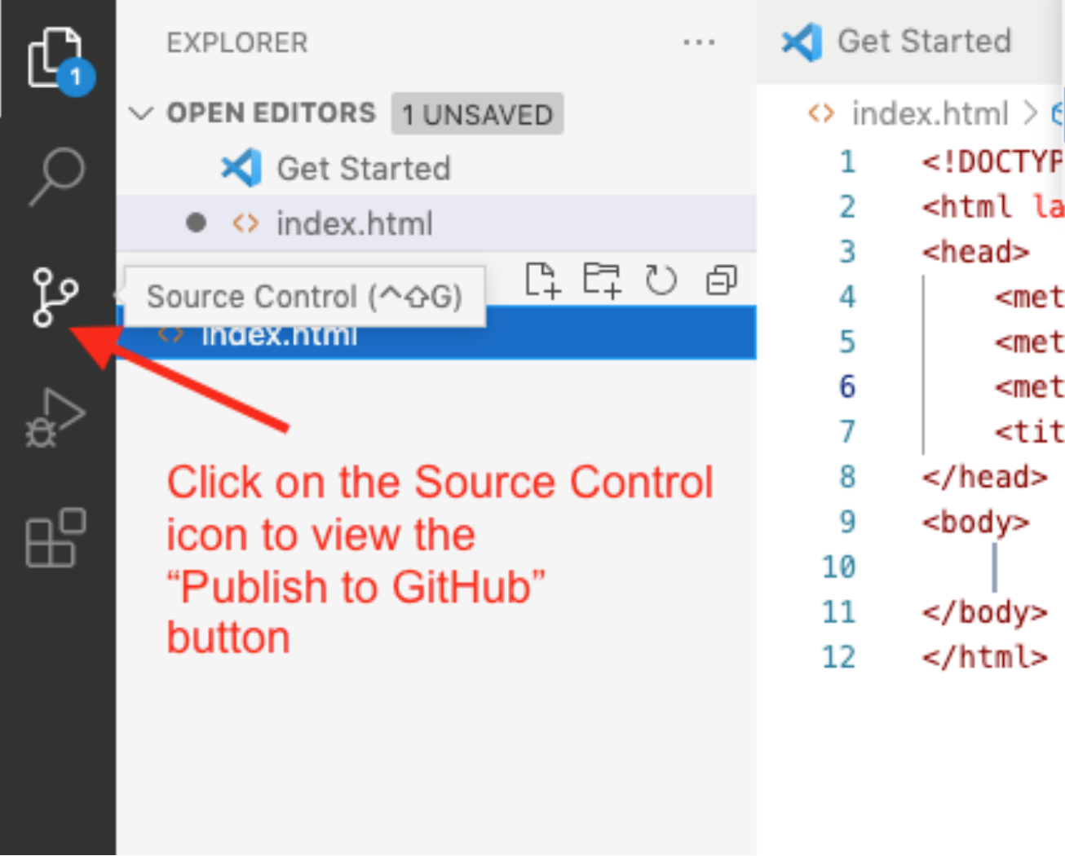Click the Collapse Folders icon in Explorer

click(x=721, y=281)
